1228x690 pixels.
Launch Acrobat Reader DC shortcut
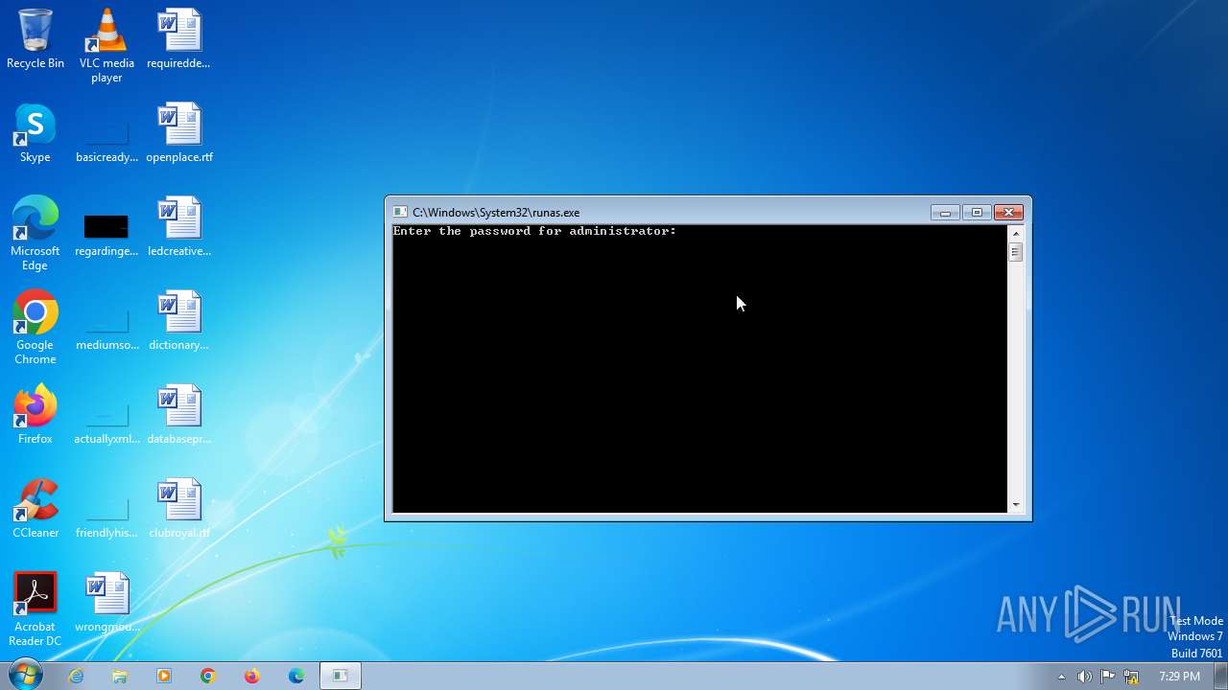(x=35, y=609)
